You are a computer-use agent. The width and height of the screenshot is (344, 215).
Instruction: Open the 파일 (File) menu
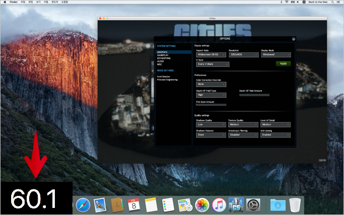coord(23,2)
